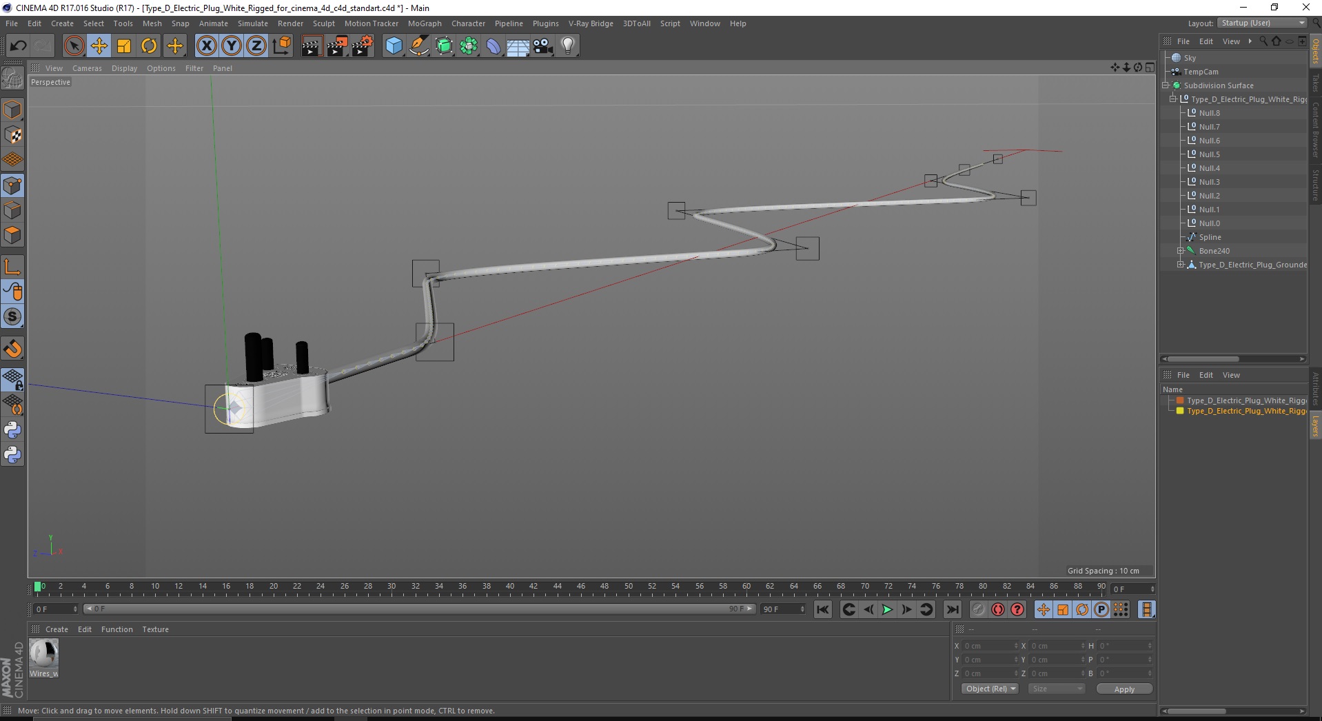Click the Object Manager horizontal scrollbar
This screenshot has width=1322, height=721.
pyautogui.click(x=1234, y=358)
